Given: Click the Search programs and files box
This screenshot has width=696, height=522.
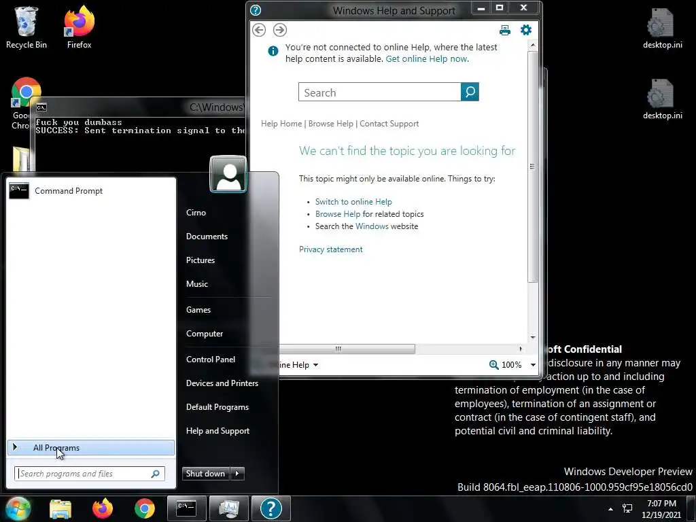Looking at the screenshot, I should pos(90,474).
